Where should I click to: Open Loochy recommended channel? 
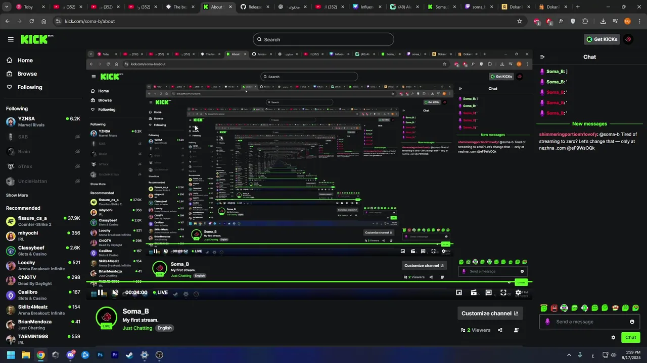pos(42,266)
